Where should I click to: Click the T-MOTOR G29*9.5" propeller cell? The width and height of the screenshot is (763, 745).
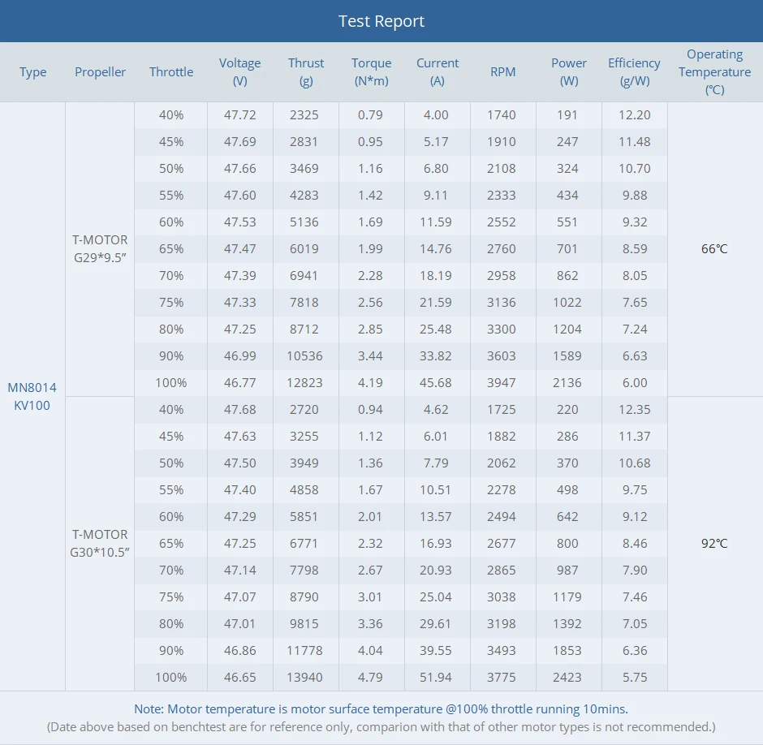(x=100, y=248)
